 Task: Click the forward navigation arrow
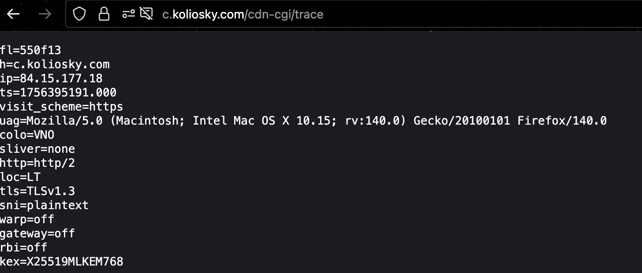coord(45,14)
